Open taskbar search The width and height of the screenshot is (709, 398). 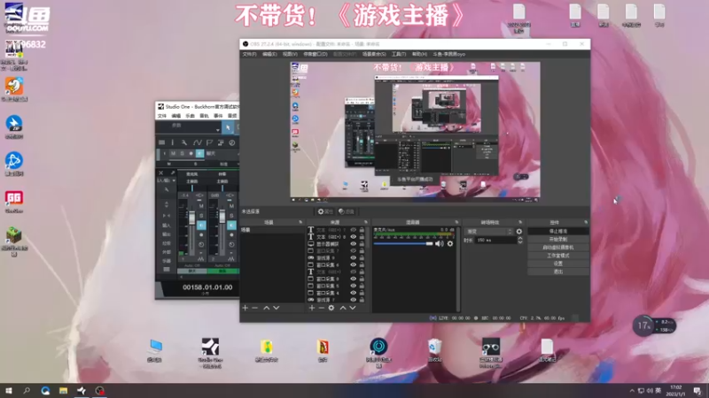27,391
